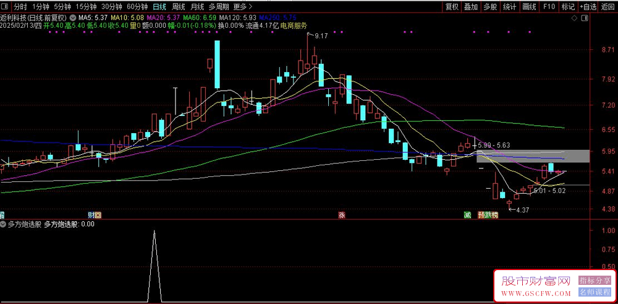
Task: Toggle the left side panel icon
Action: point(5,7)
